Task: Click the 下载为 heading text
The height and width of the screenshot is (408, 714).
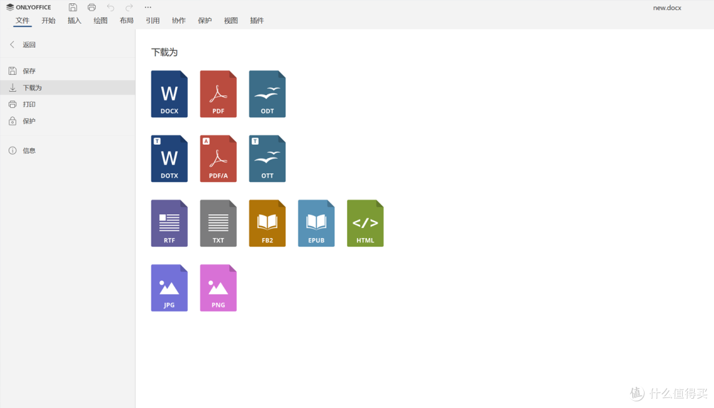Action: pos(165,52)
